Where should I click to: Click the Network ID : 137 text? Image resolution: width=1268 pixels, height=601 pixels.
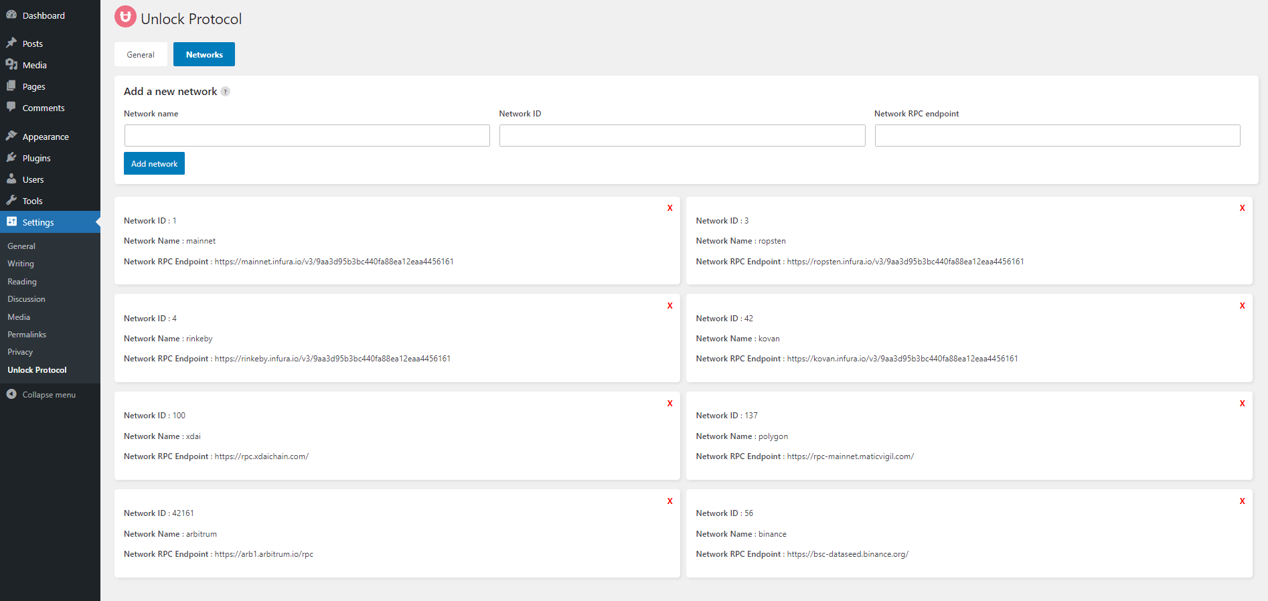727,416
